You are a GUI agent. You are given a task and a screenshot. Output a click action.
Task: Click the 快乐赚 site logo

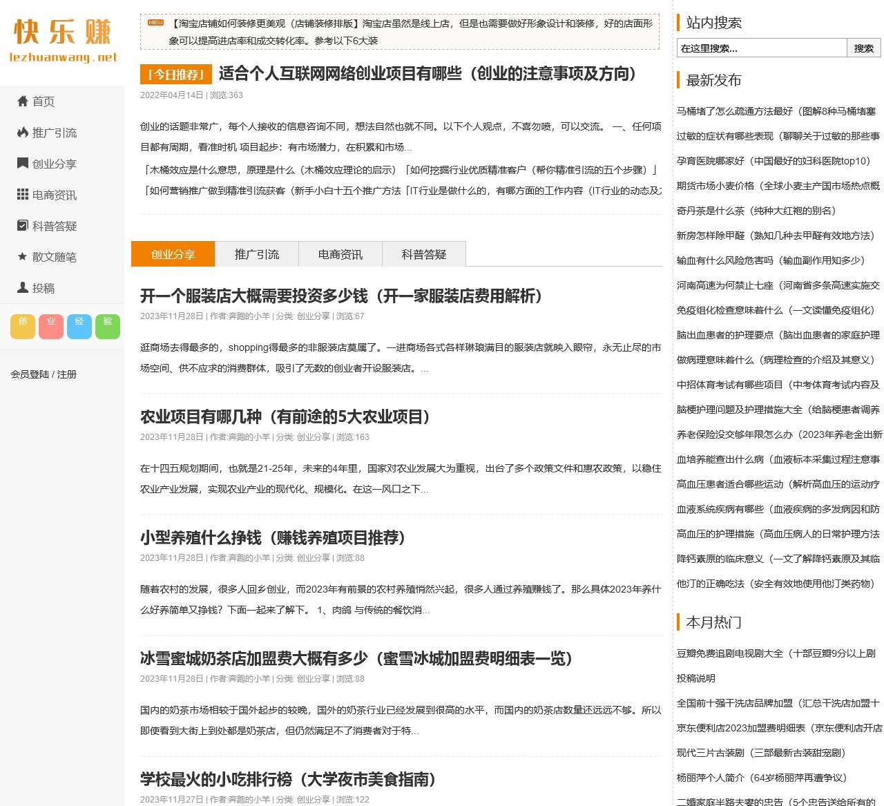coord(62,41)
